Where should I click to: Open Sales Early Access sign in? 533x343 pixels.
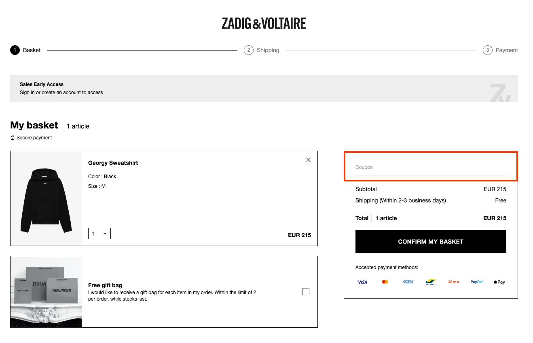coord(61,93)
